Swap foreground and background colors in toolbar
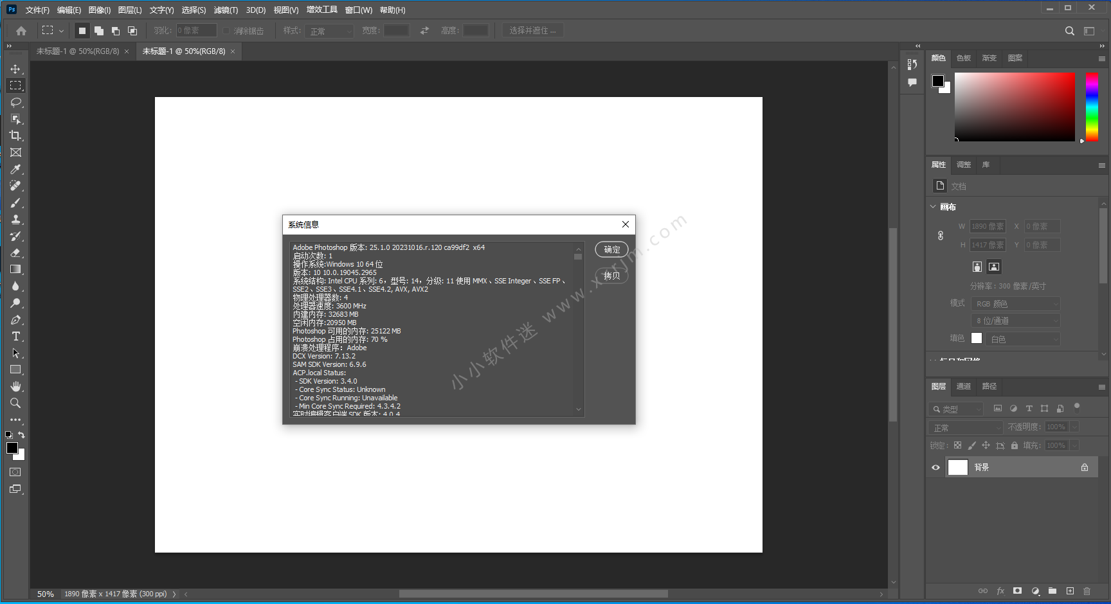Image resolution: width=1111 pixels, height=604 pixels. pyautogui.click(x=21, y=435)
